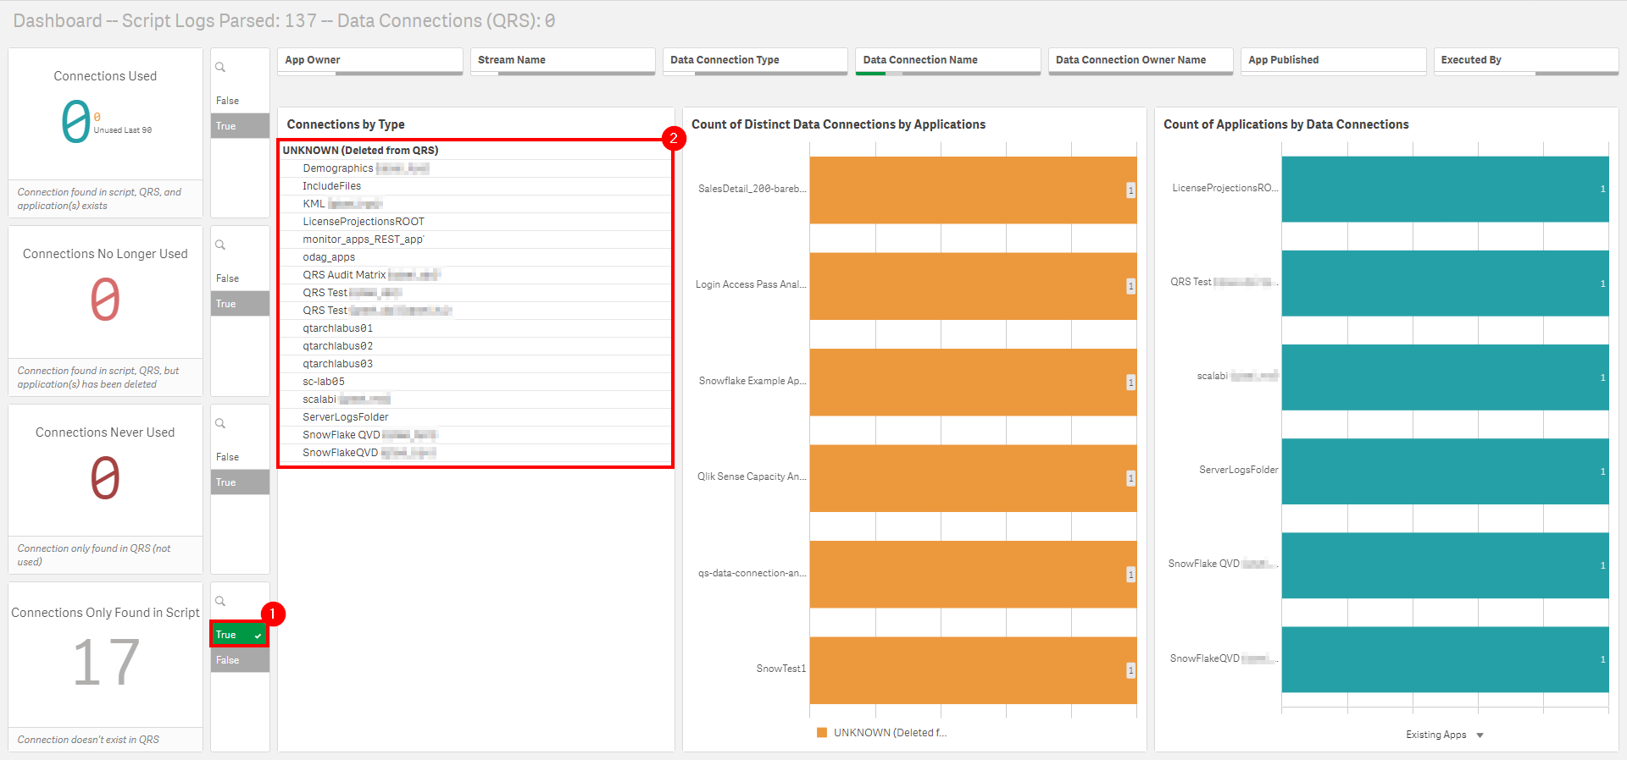Screen dimensions: 1627x760
Task: Select False in Connections Only Found in Script filter
Action: (x=239, y=660)
